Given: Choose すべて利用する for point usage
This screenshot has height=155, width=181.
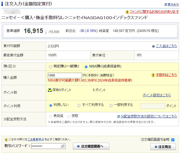Looking at the screenshot, I should (x=79, y=105).
